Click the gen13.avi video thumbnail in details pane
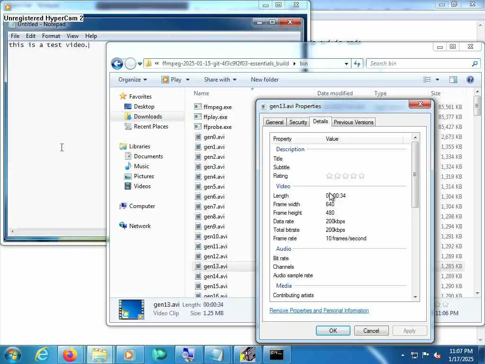This screenshot has width=485, height=364. click(x=132, y=309)
